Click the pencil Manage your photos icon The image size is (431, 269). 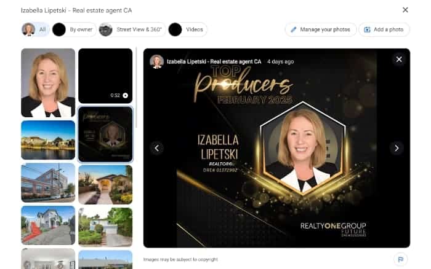pos(294,29)
